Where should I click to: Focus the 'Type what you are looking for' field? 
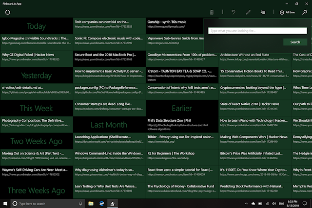point(257,31)
